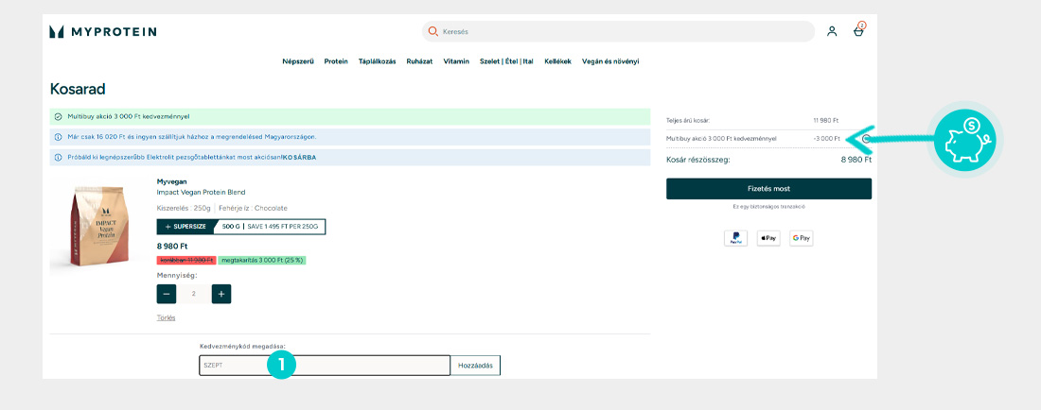Go to the Vitamin menu
Viewport: 1041px width, 410px height.
(456, 61)
